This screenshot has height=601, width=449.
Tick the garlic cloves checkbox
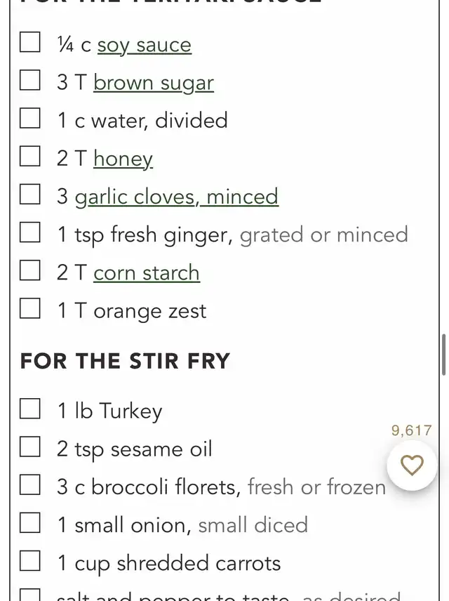30,194
